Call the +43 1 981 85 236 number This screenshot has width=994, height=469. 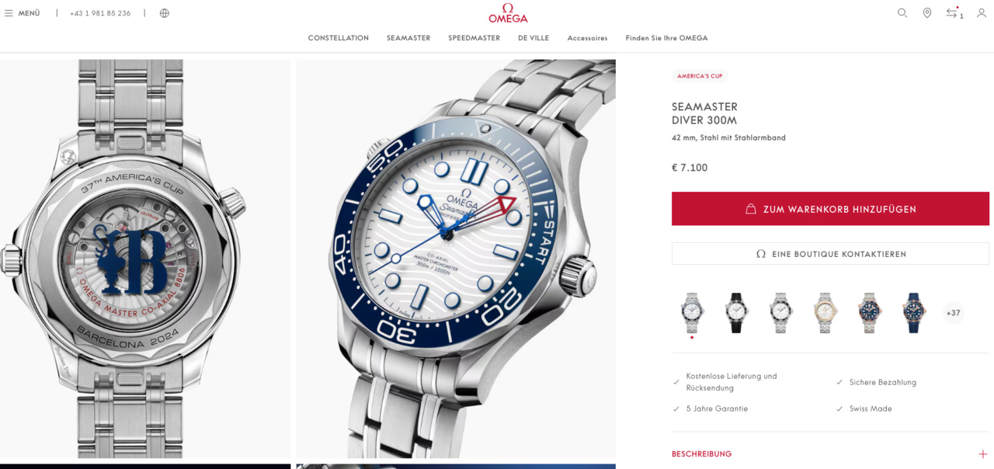click(x=100, y=13)
